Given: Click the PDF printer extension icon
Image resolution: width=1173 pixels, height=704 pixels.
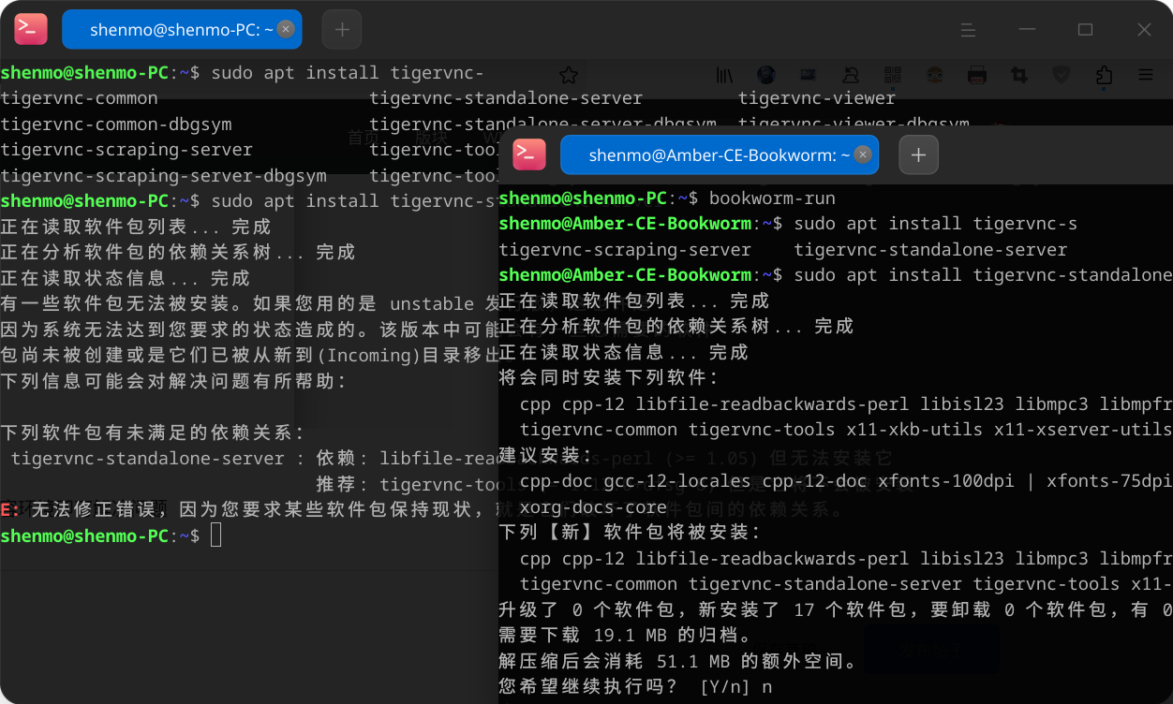Looking at the screenshot, I should [976, 76].
